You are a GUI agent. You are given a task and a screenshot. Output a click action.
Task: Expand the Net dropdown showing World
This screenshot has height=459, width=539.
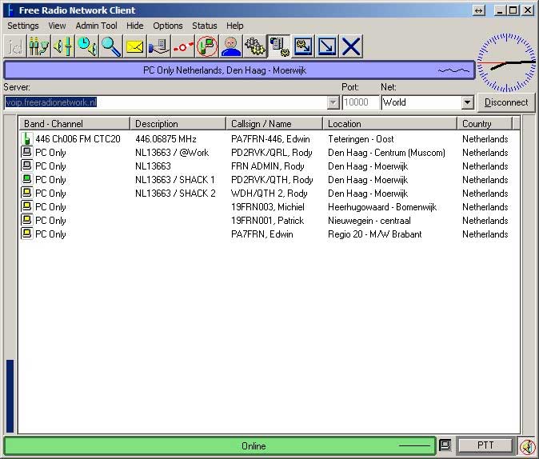point(468,102)
